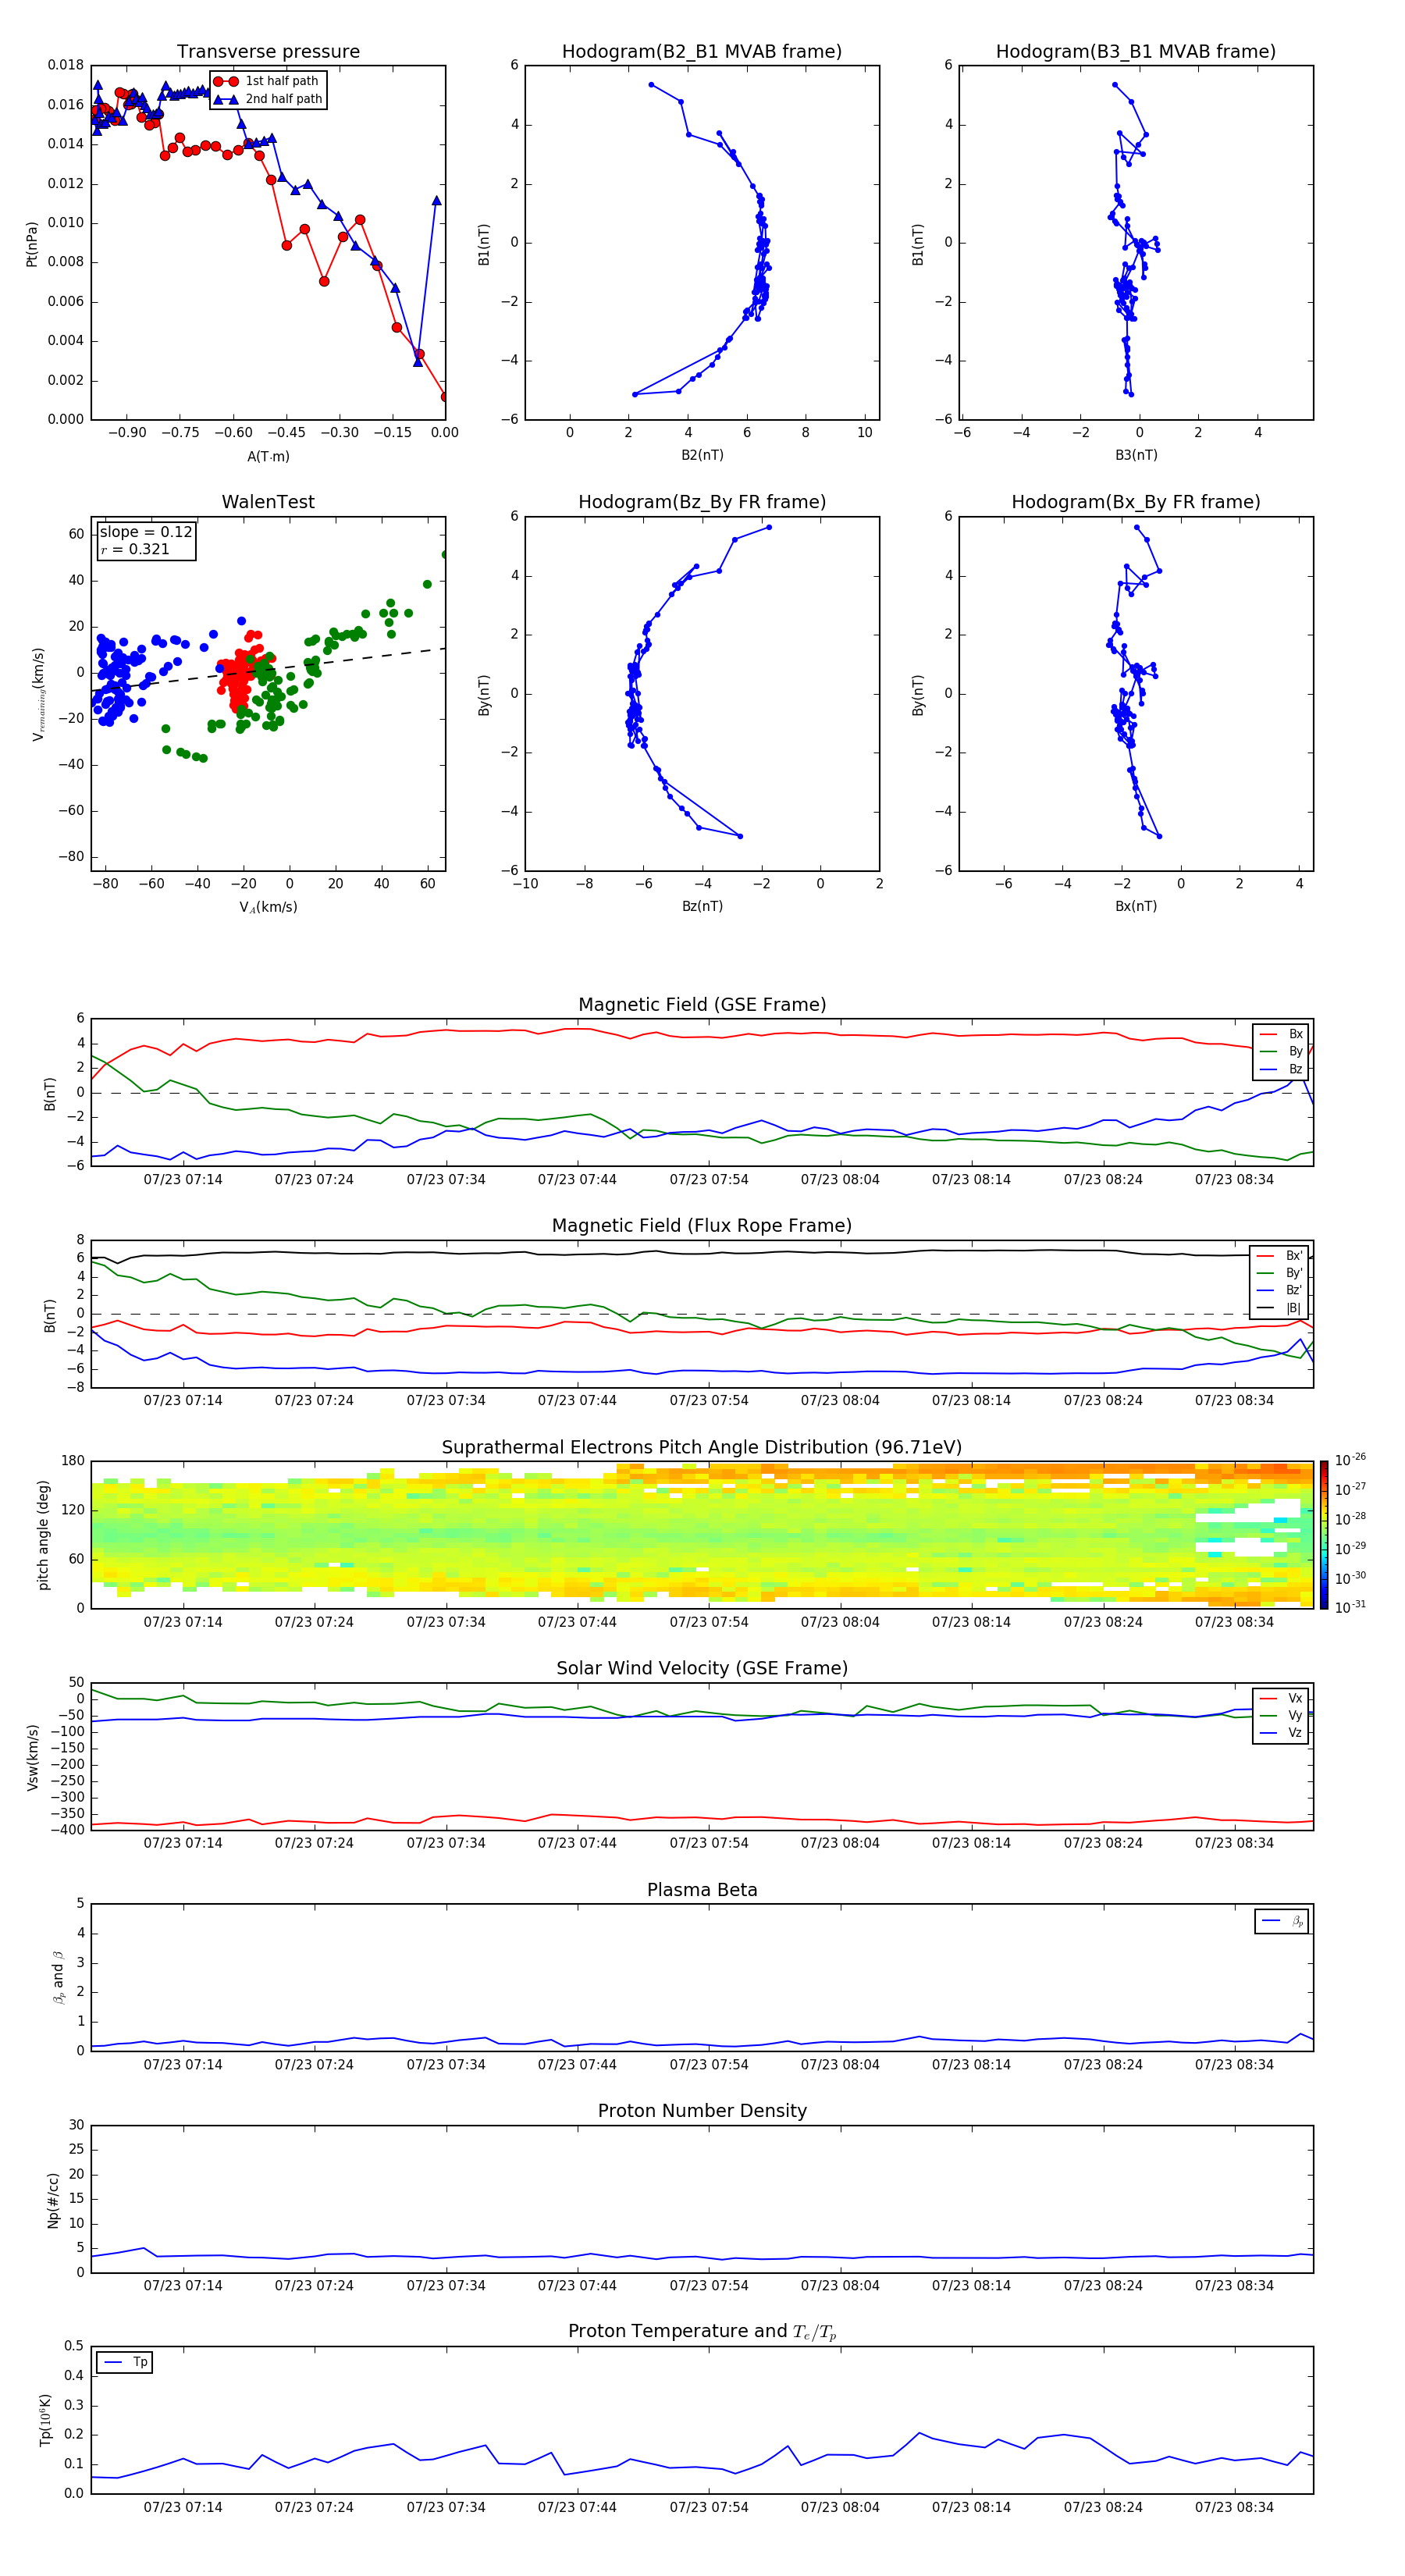Click the "Np(#/cc)" y-axis label

[52, 2199]
